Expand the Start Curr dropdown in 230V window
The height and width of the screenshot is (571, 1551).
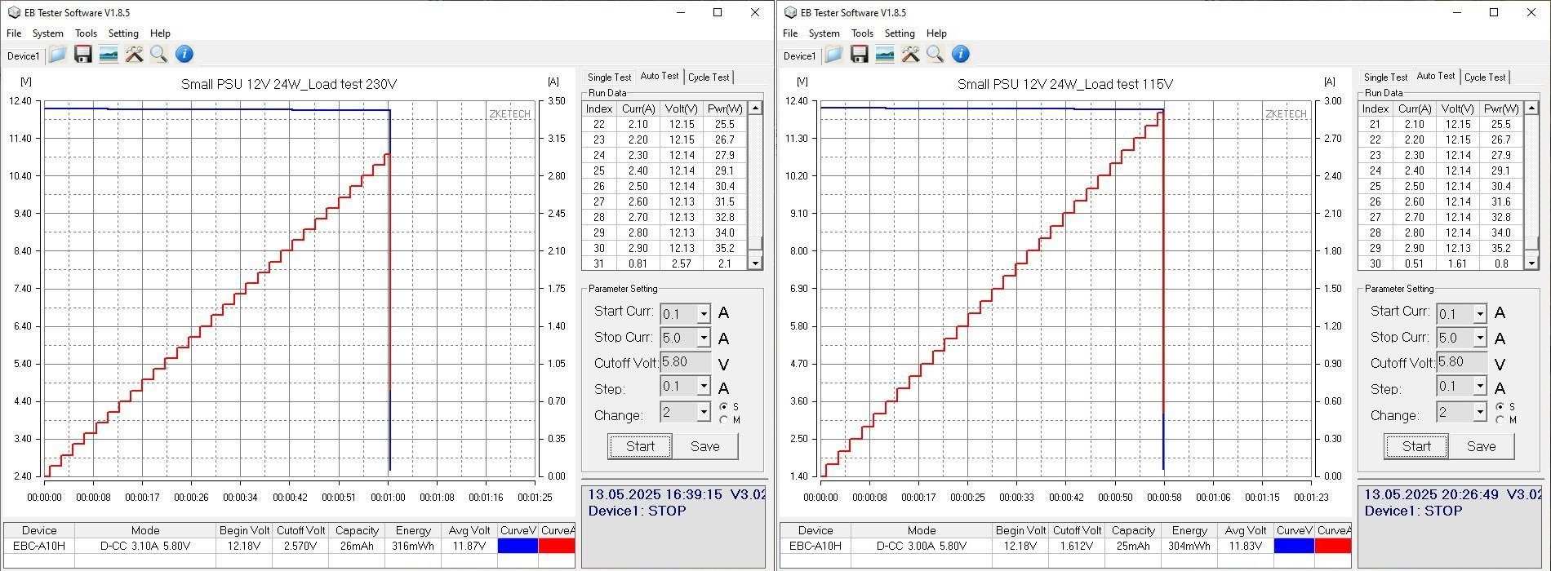[703, 314]
